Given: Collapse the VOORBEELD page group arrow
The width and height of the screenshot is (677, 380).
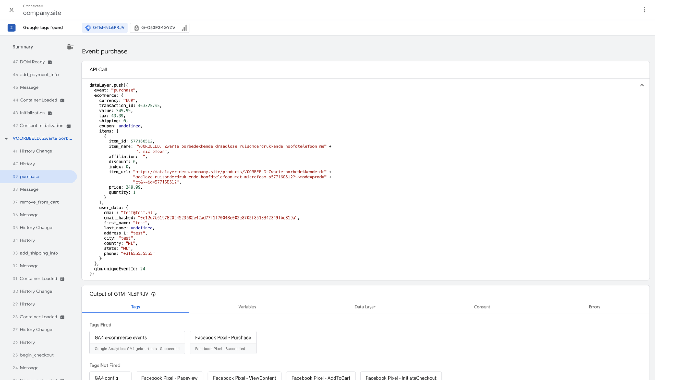Looking at the screenshot, I should point(6,139).
